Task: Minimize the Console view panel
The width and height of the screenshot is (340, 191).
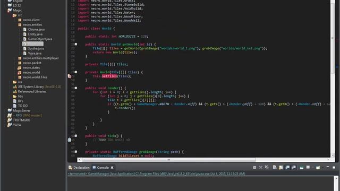Action: point(328,167)
